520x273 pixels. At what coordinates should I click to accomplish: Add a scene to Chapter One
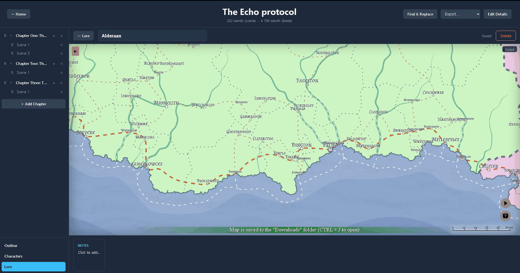(54, 36)
